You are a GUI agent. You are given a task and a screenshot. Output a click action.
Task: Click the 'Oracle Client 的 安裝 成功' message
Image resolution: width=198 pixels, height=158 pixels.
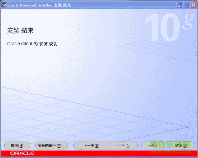(33, 44)
